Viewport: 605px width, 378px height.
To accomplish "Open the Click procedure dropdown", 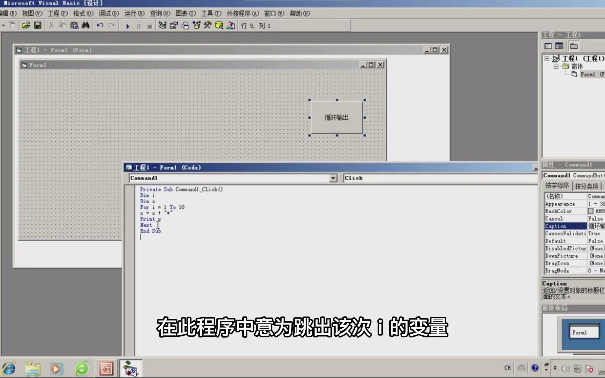I will pos(440,178).
